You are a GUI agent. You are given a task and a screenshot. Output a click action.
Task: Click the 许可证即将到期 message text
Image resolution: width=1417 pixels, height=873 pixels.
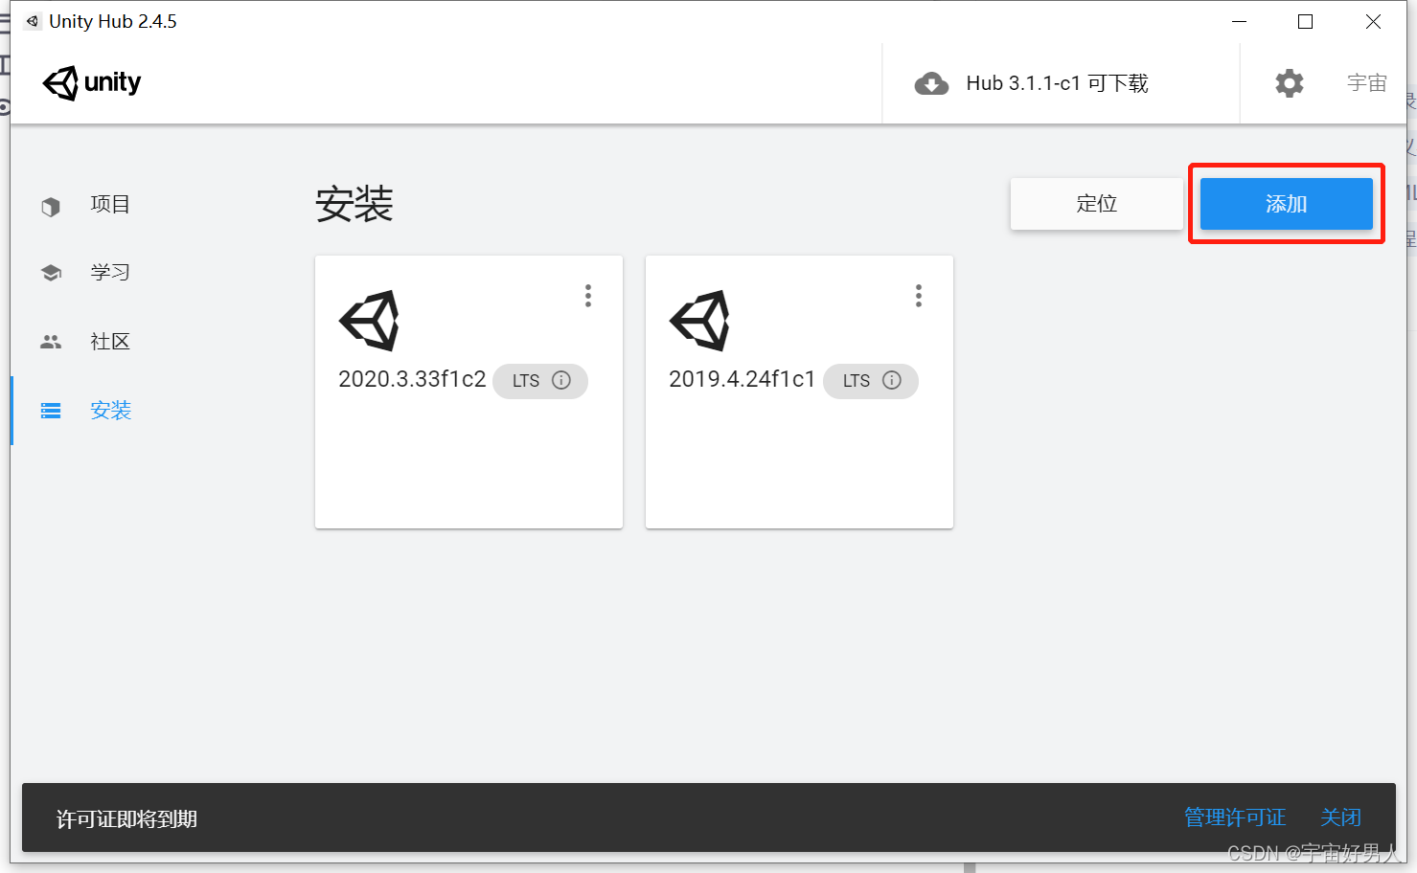(x=126, y=819)
